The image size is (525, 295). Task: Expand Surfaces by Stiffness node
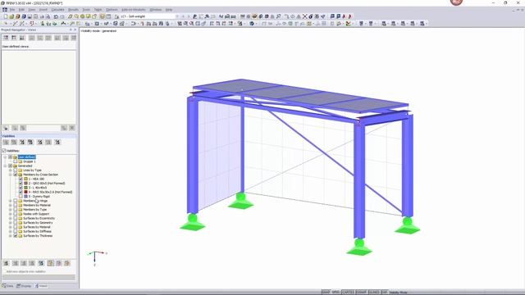(x=11, y=231)
